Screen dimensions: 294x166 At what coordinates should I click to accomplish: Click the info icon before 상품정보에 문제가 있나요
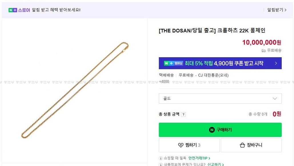coord(161,165)
